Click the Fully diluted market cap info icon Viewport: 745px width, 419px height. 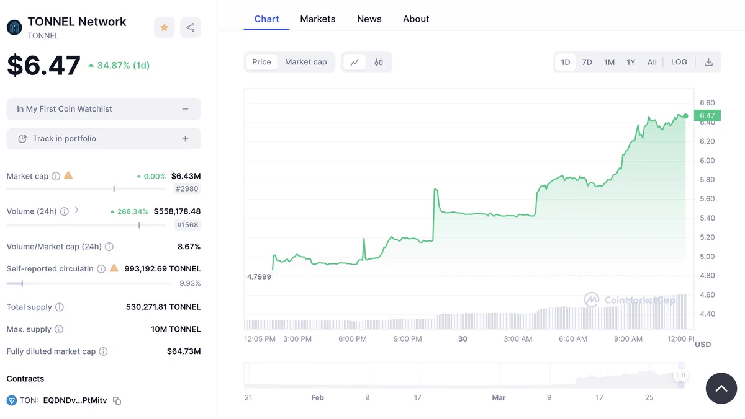(104, 351)
